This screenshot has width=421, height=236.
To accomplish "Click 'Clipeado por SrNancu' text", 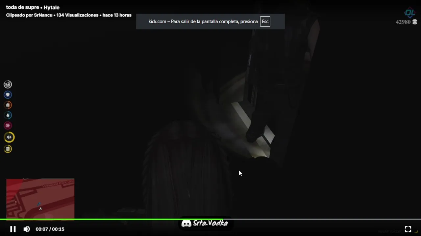I will (29, 15).
